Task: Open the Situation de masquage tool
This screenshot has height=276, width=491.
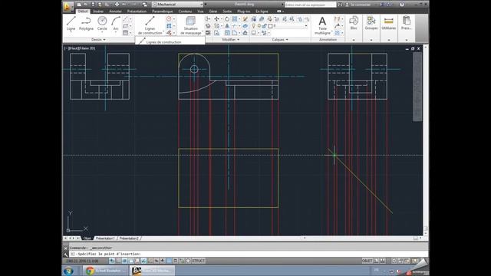Action: 191,25
